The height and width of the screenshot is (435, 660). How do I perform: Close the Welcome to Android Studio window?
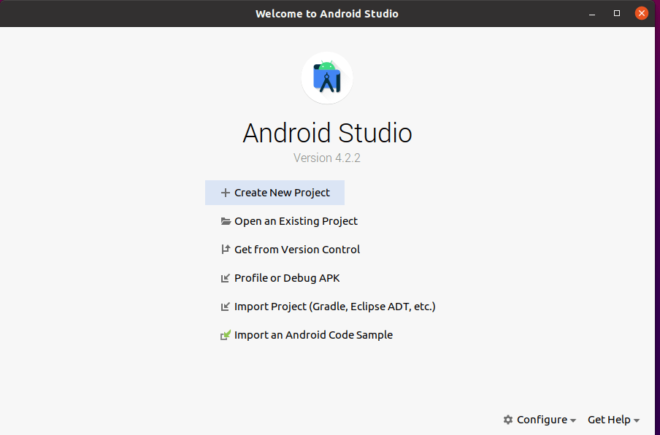pyautogui.click(x=642, y=13)
